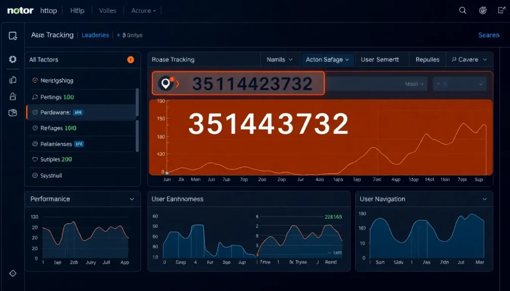Screen dimensions: 510x291
Task: Select the User Semertt tab
Action: pyautogui.click(x=380, y=60)
